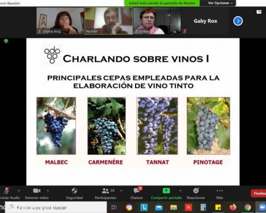Select Diana Aruj video thumbnail
The width and height of the screenshot is (266, 213).
pyautogui.click(x=60, y=21)
